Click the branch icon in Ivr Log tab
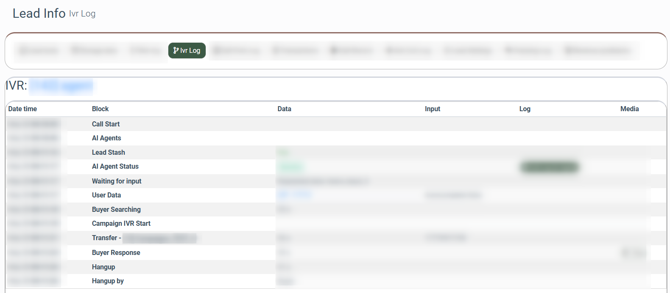670x293 pixels. click(176, 50)
